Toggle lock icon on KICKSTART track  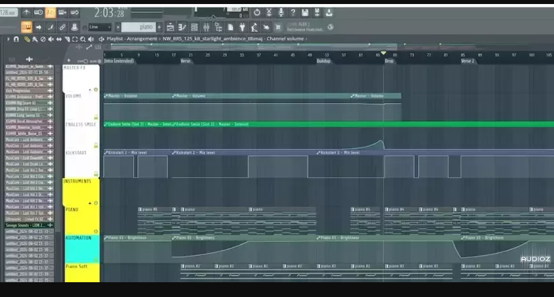coord(96,174)
